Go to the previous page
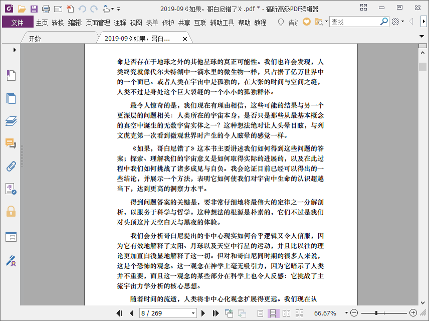 132,313
